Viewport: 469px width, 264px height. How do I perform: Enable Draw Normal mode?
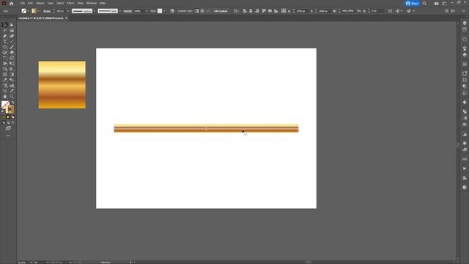tap(4, 122)
